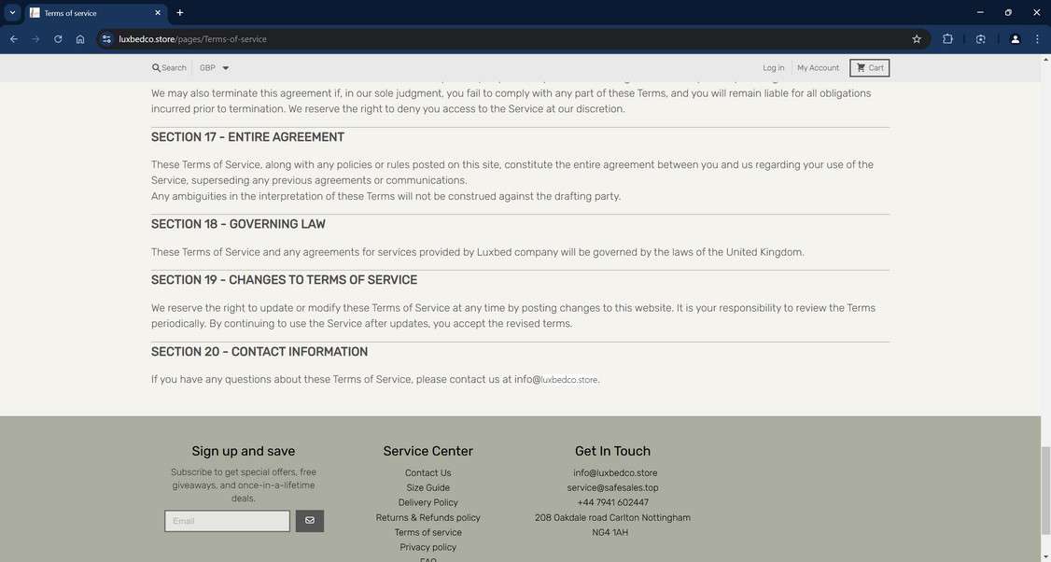Open Privacy policy footer link

click(x=427, y=547)
